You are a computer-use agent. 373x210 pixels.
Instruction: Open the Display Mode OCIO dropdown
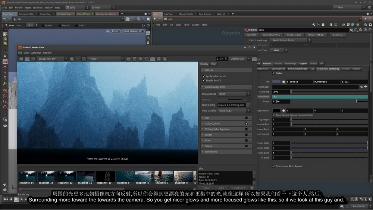point(234,94)
